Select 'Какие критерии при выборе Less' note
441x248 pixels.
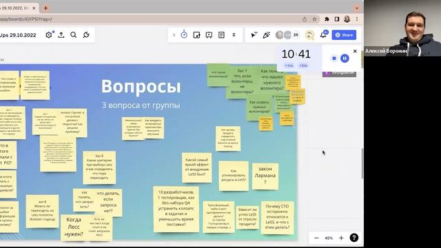pos(99,167)
